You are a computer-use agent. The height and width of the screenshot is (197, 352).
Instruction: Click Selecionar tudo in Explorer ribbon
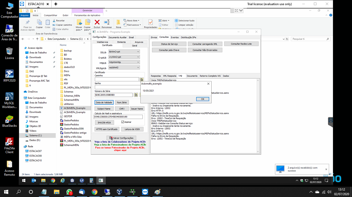(x=185, y=21)
